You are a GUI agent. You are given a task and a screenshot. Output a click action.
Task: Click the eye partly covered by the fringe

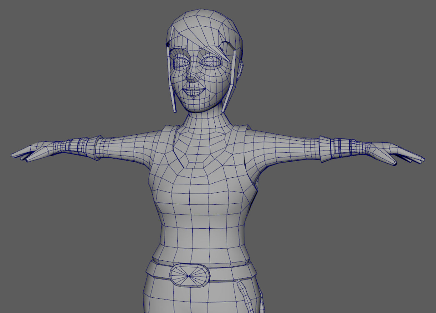(211, 62)
